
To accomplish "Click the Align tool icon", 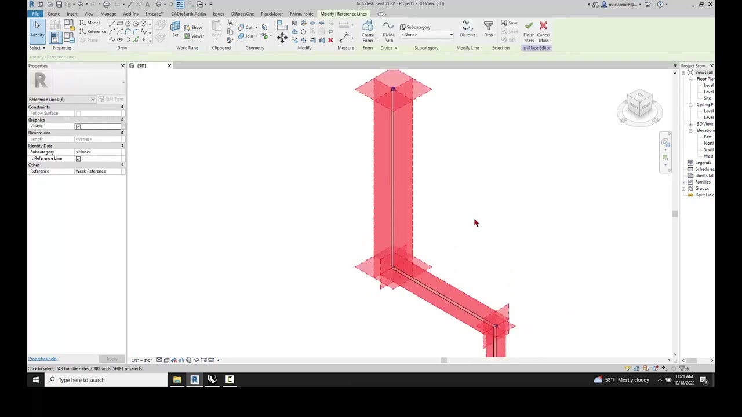I will point(282,25).
